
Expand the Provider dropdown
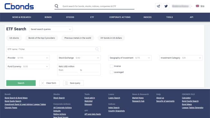28,58
